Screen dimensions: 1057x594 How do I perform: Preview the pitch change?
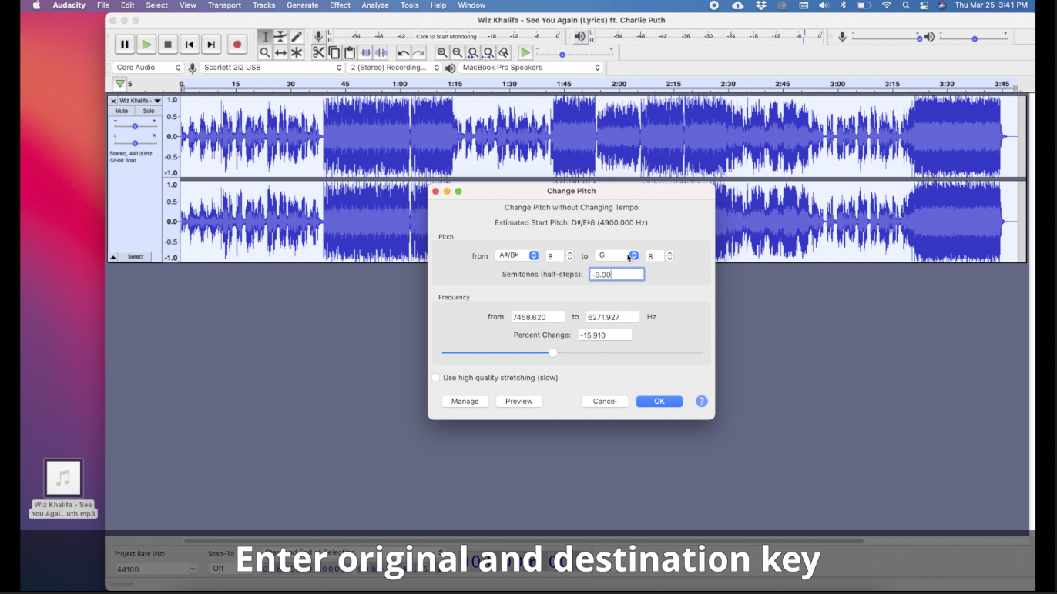coord(518,401)
